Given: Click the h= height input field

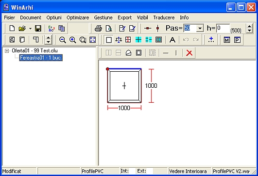Looking at the screenshot, I should coord(223,28).
